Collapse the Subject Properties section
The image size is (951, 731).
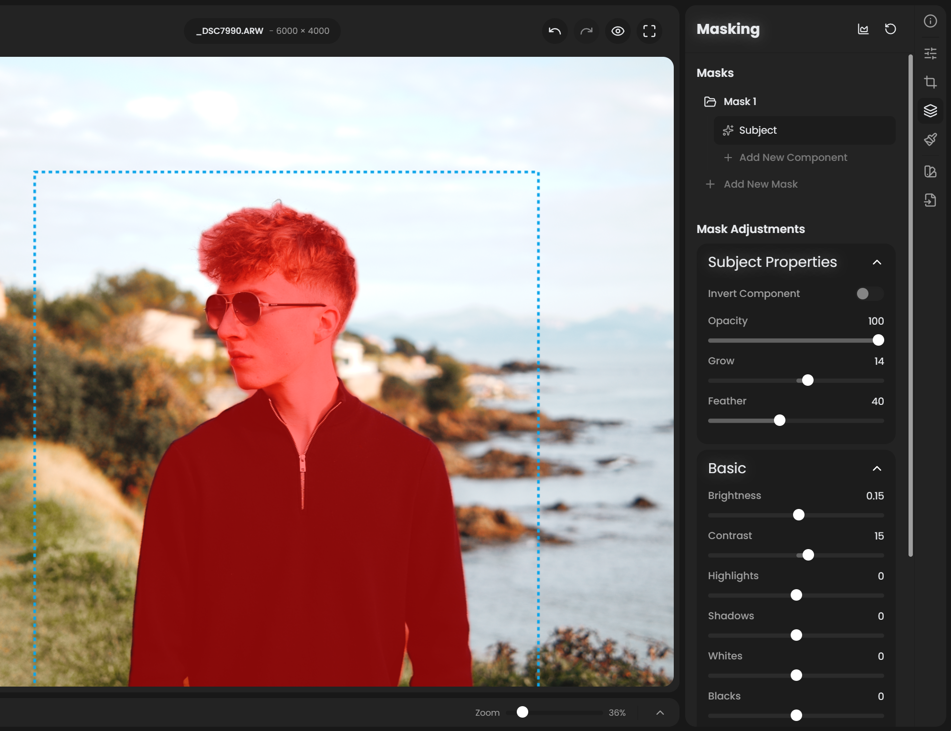pyautogui.click(x=878, y=263)
